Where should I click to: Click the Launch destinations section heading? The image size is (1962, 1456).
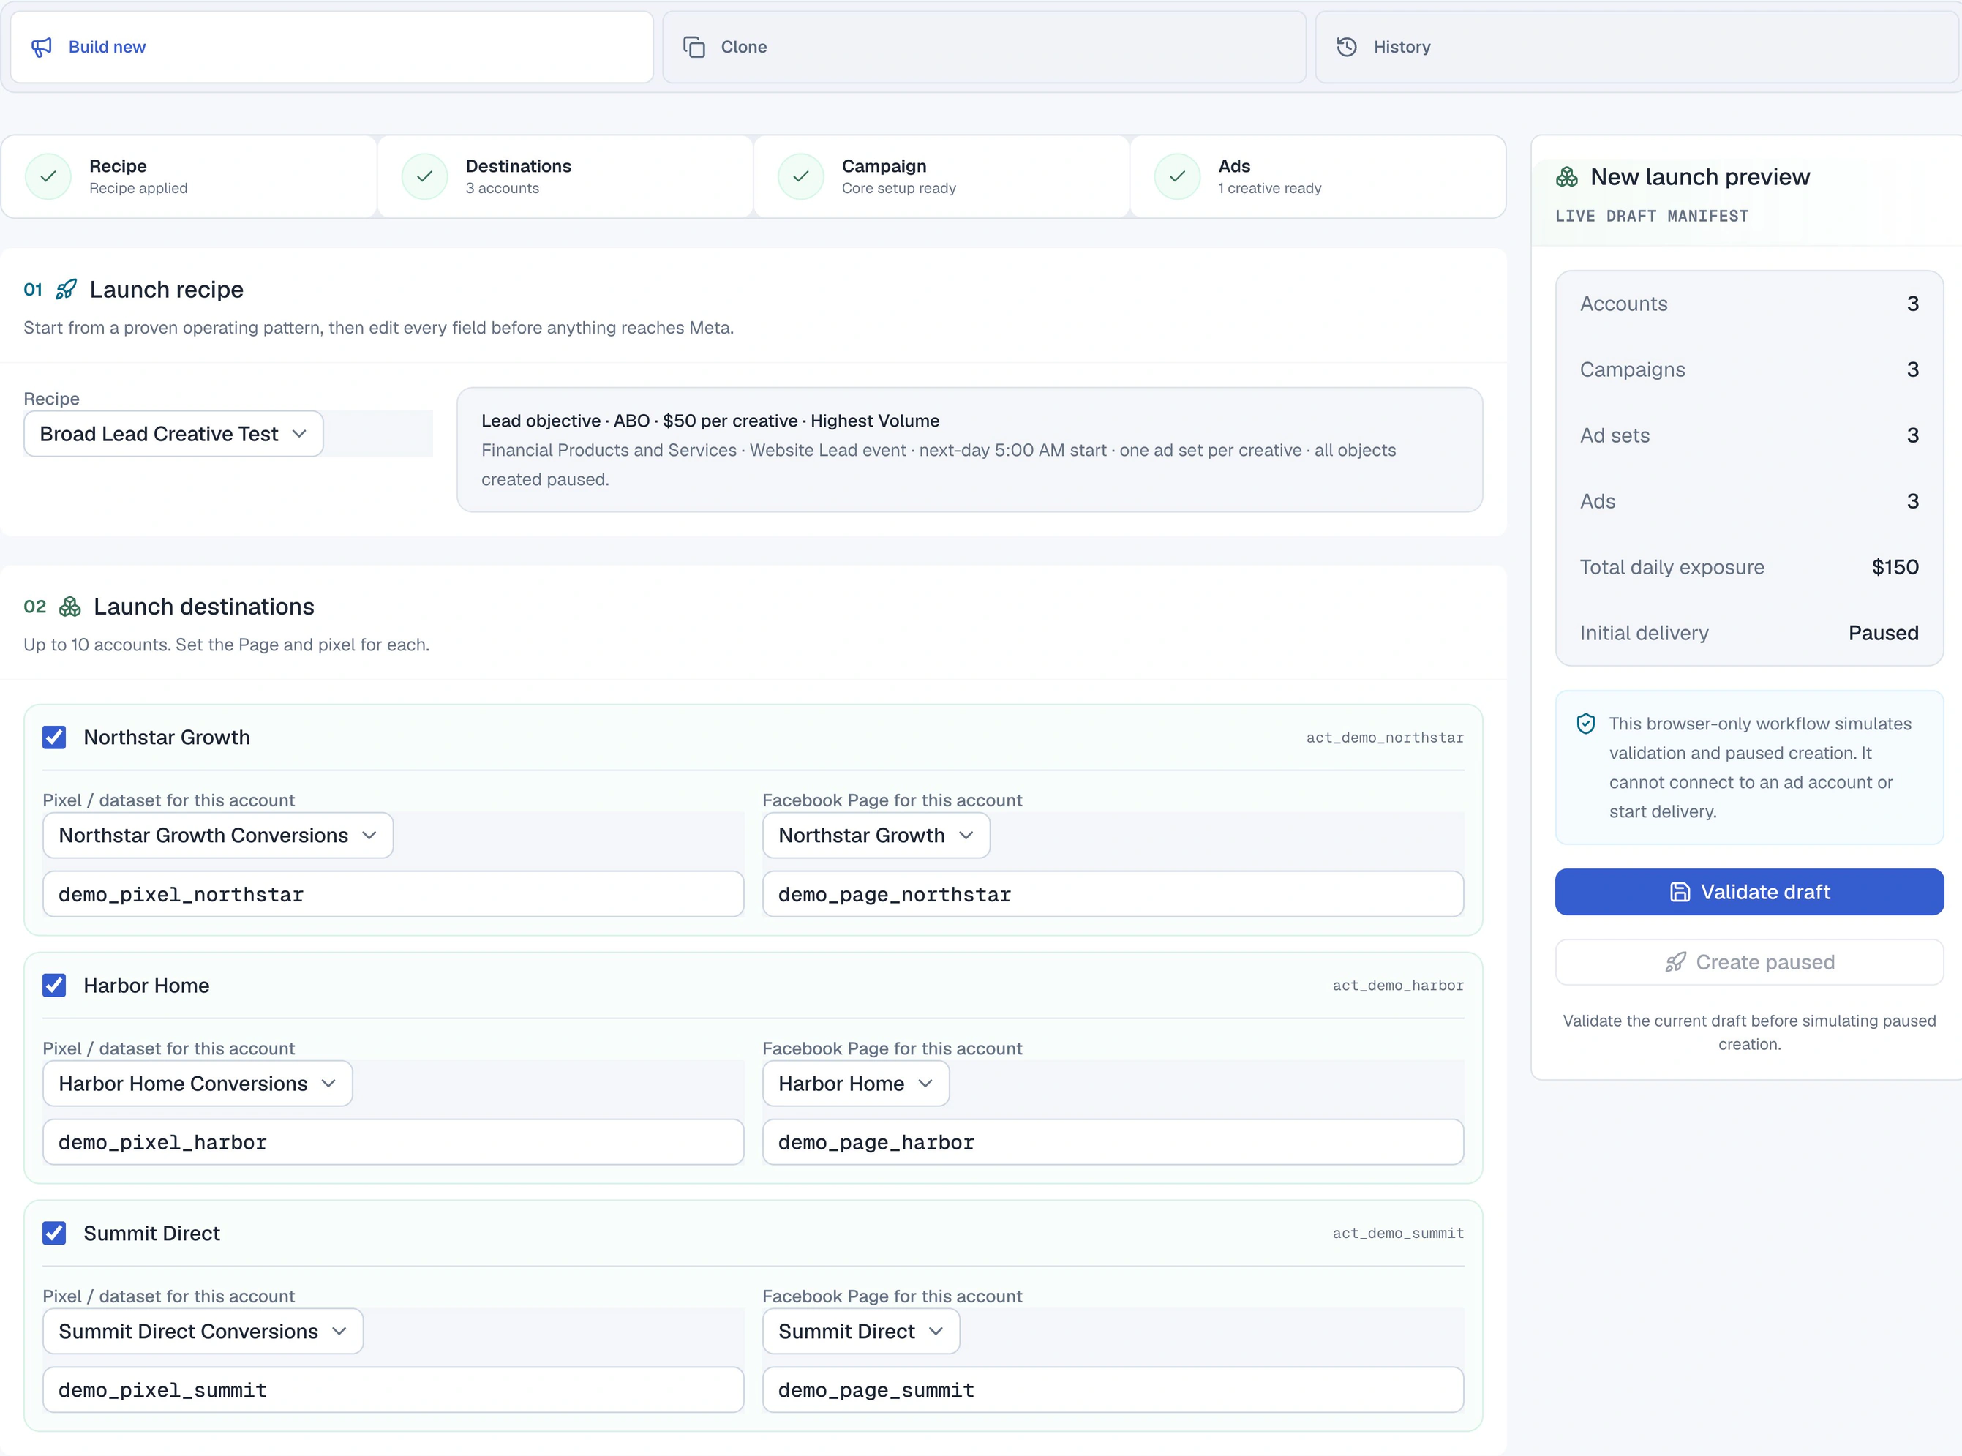(x=203, y=607)
